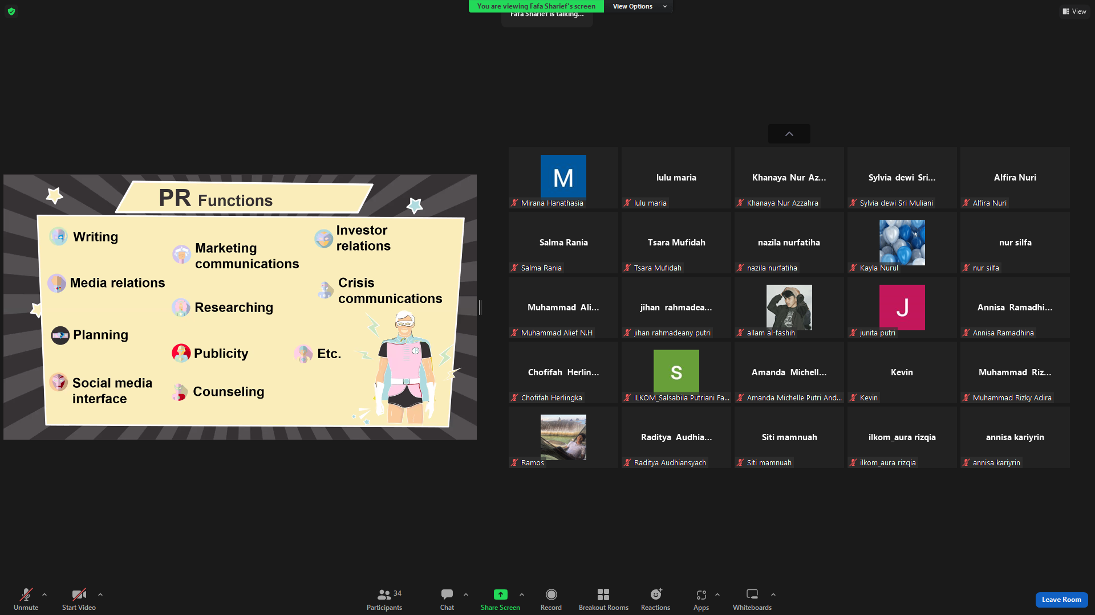Click annisa kariyrin's participant tile
Screen dimensions: 1095x615
(1015, 437)
